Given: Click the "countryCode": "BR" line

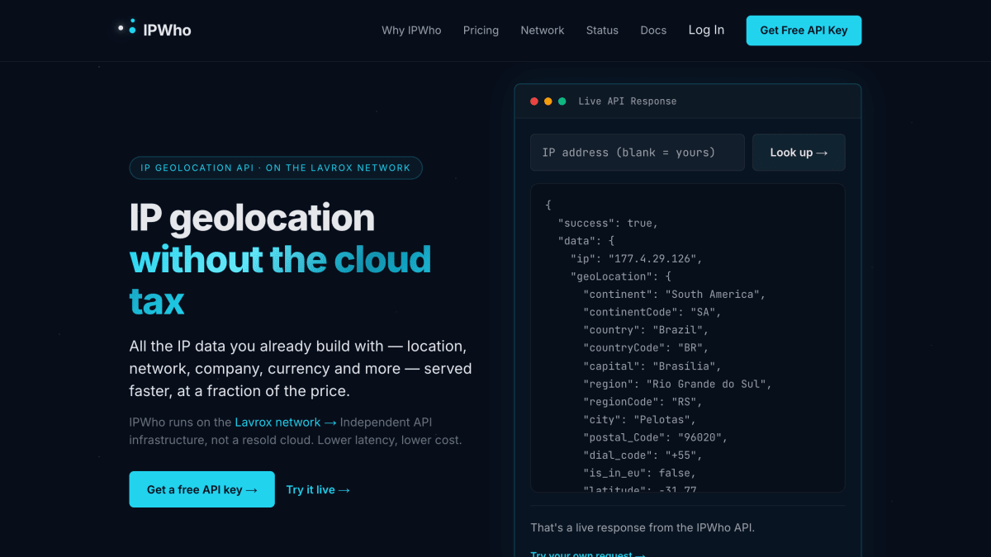Looking at the screenshot, I should 647,347.
